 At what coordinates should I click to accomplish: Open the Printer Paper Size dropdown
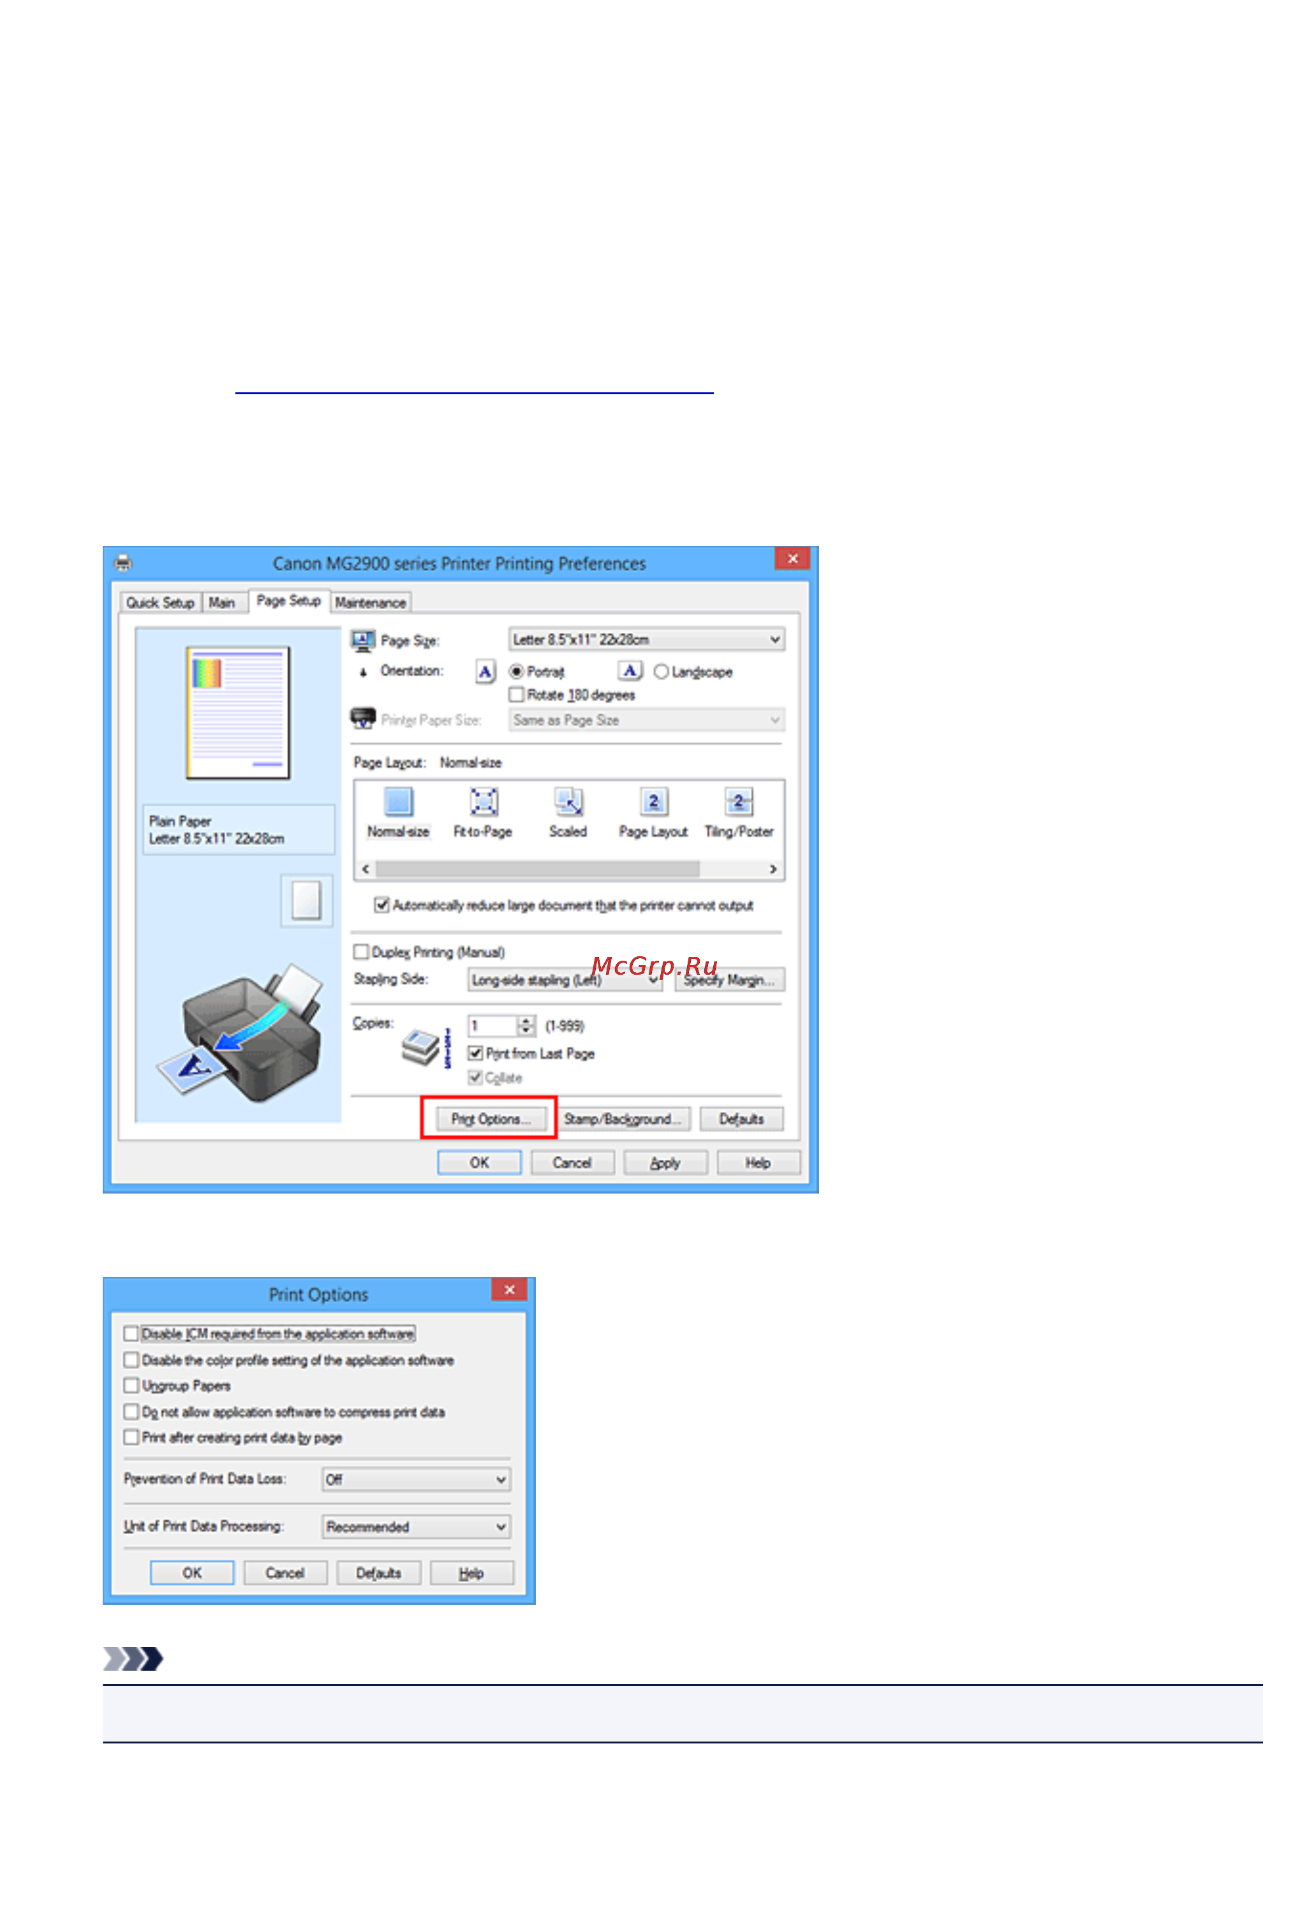tap(646, 720)
